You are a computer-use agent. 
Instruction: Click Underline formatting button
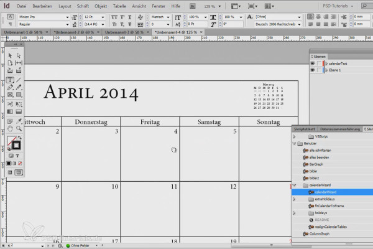pyautogui.click(x=130, y=17)
